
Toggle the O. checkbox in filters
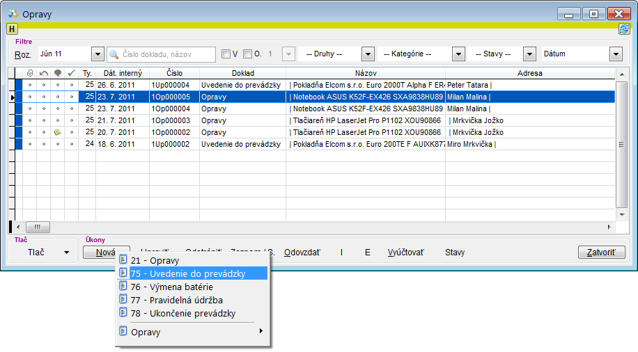[248, 54]
